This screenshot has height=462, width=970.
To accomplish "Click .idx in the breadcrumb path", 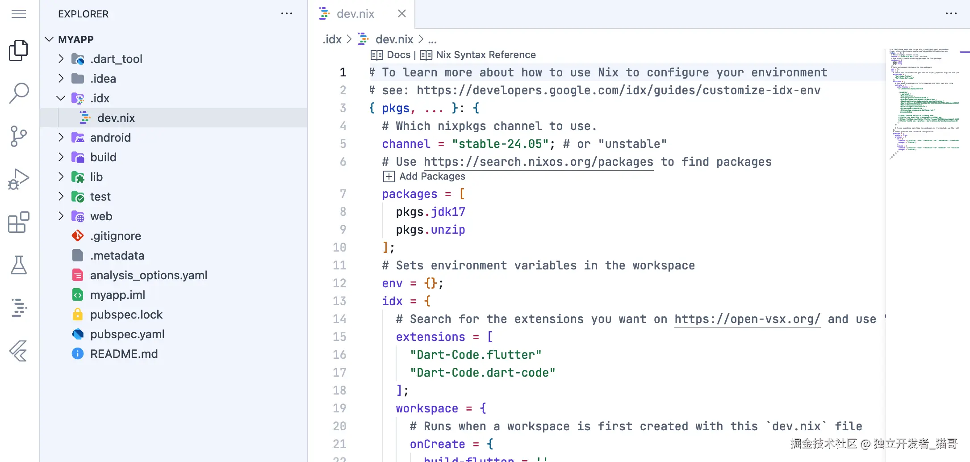I will point(332,39).
